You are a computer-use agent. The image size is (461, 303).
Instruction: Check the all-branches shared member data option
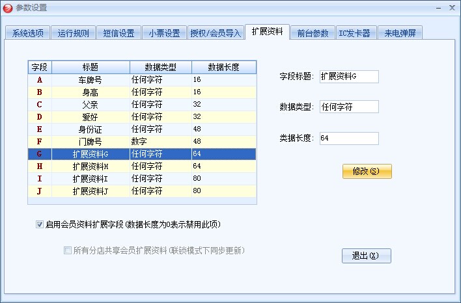(x=68, y=250)
